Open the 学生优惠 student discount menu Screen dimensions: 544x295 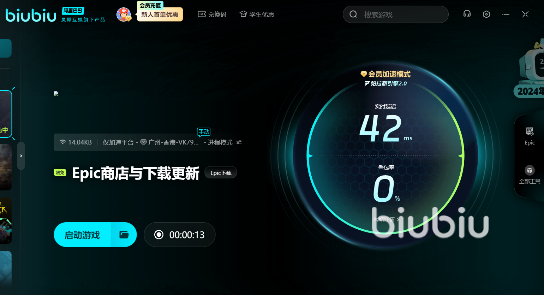click(257, 14)
